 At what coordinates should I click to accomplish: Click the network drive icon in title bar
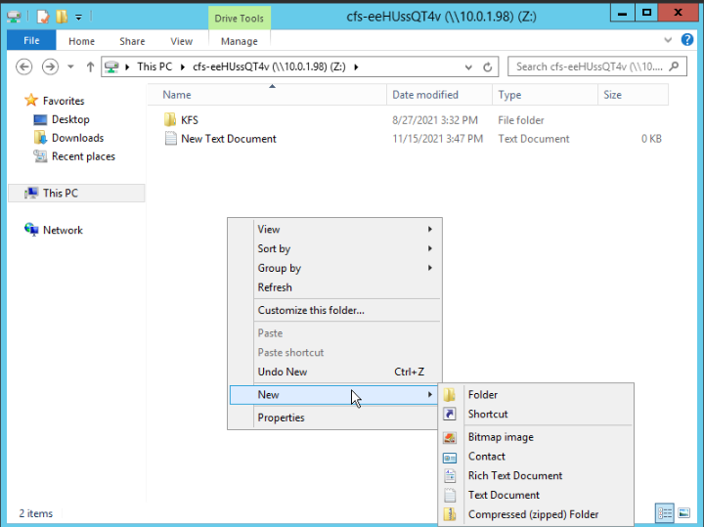(x=14, y=17)
